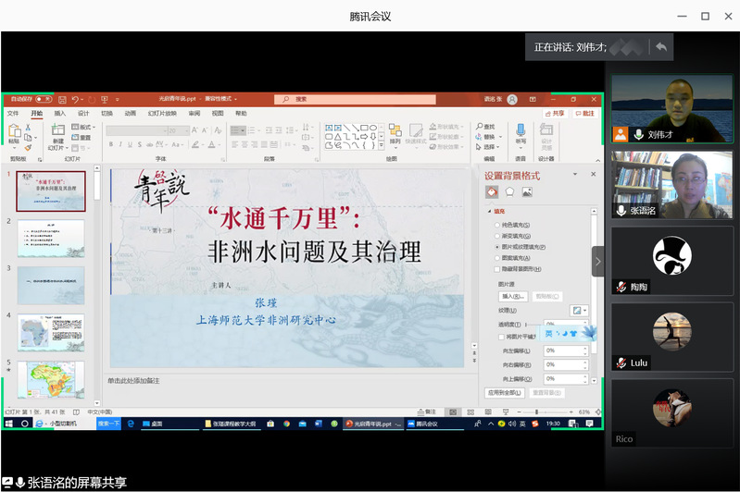740x492 pixels.
Task: Open the Texture picker dropdown
Action: pos(579,311)
